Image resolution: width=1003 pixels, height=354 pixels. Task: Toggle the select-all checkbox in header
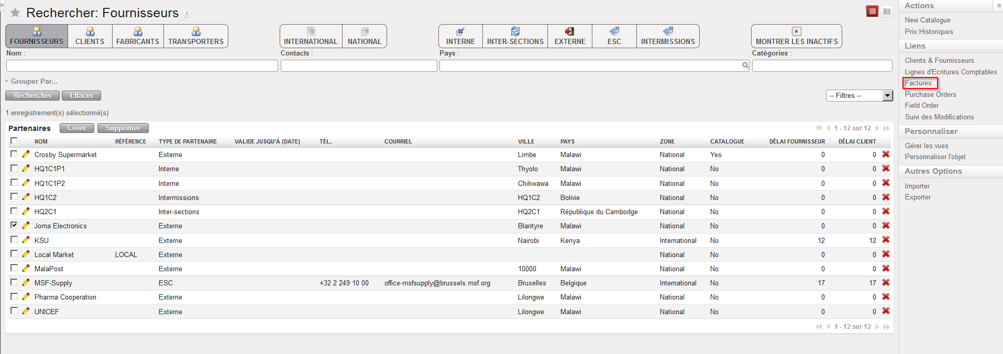tap(14, 141)
